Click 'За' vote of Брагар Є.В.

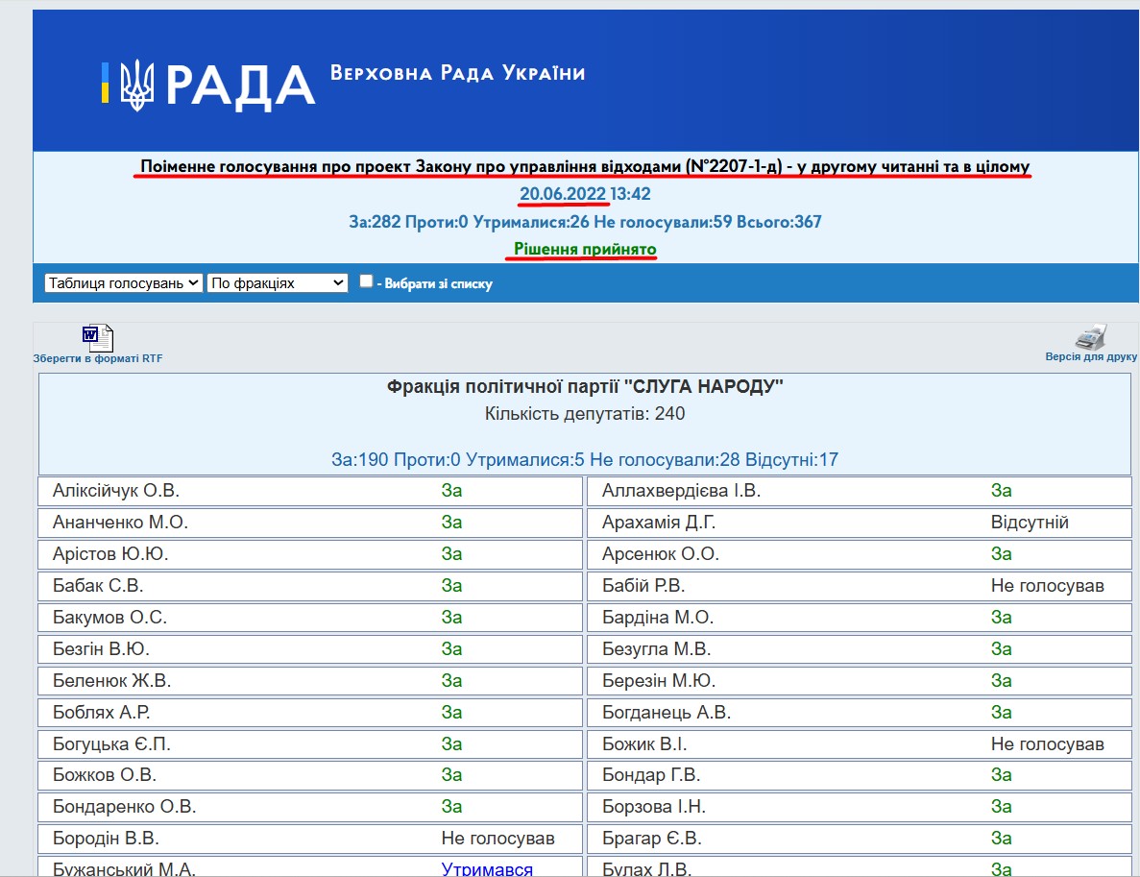(1001, 839)
